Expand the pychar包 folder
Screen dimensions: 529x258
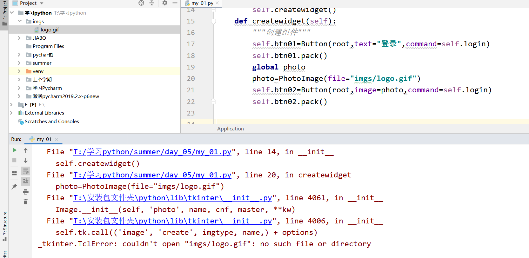click(x=19, y=55)
